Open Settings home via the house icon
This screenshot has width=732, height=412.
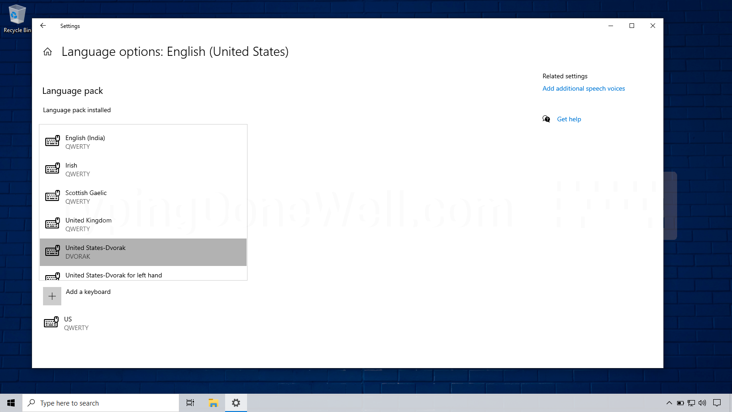48,52
